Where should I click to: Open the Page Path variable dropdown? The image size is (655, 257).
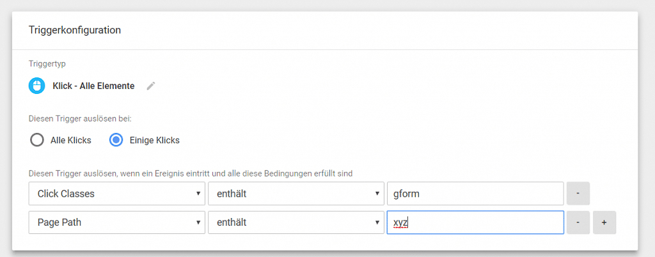[x=117, y=222]
